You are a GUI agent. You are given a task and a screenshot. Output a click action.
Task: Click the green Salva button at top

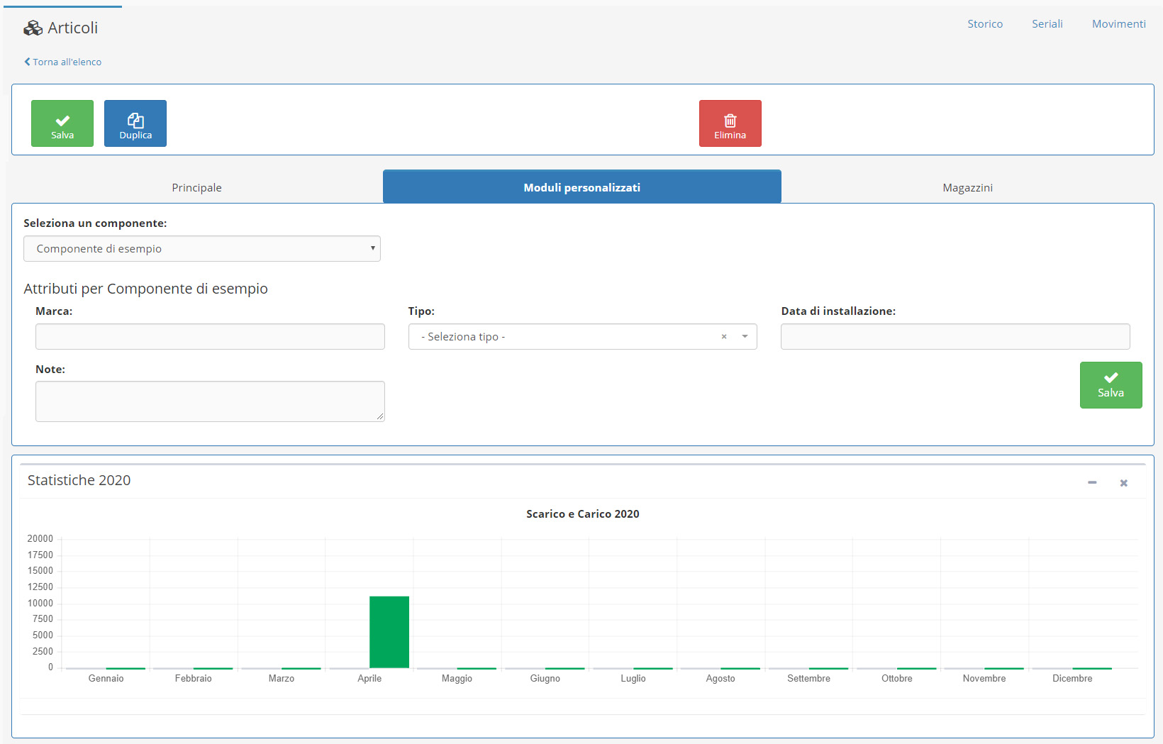click(x=62, y=123)
